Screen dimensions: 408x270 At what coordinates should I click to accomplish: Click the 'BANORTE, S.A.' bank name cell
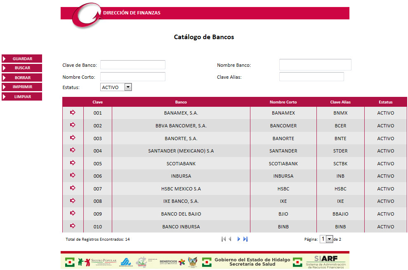(x=181, y=139)
